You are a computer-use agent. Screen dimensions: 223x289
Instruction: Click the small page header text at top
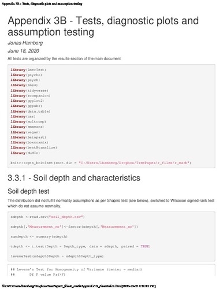click(42, 3)
